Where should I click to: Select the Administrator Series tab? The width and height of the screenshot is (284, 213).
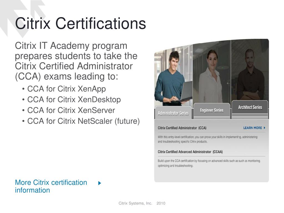pyautogui.click(x=173, y=113)
